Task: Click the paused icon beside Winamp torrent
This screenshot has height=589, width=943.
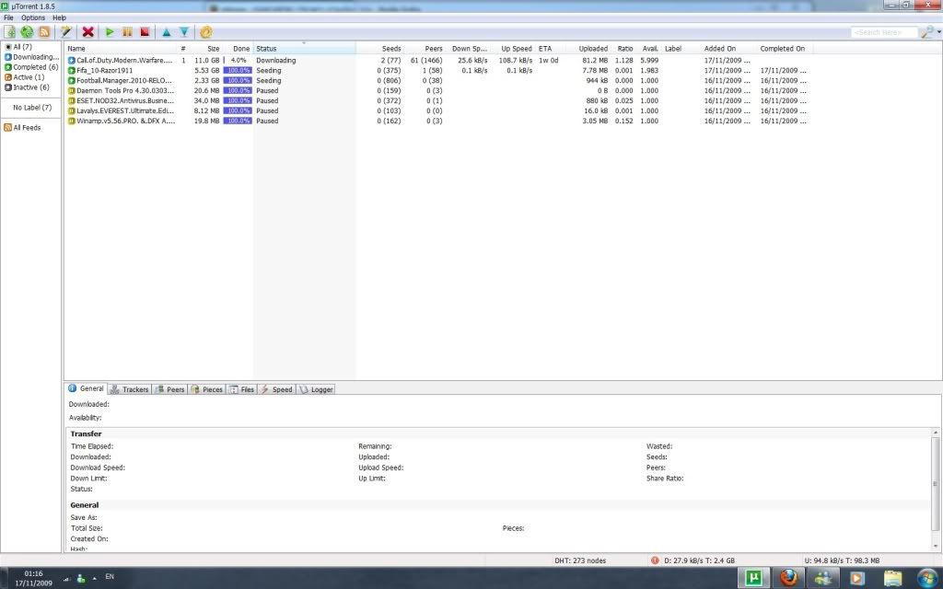Action: (x=72, y=121)
